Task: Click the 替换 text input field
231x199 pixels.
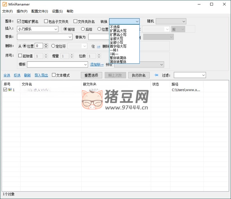Action: [x=44, y=37]
